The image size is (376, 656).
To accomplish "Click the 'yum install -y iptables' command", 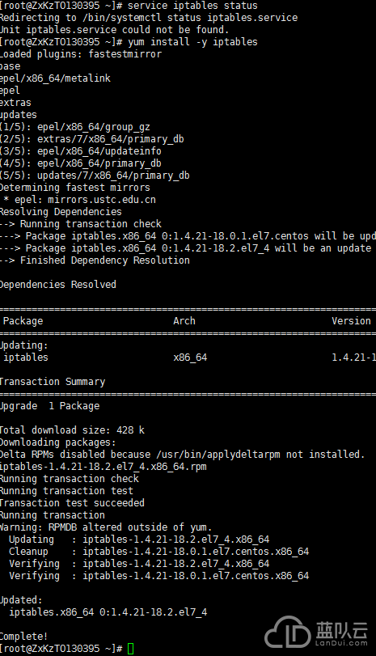I will [x=192, y=42].
